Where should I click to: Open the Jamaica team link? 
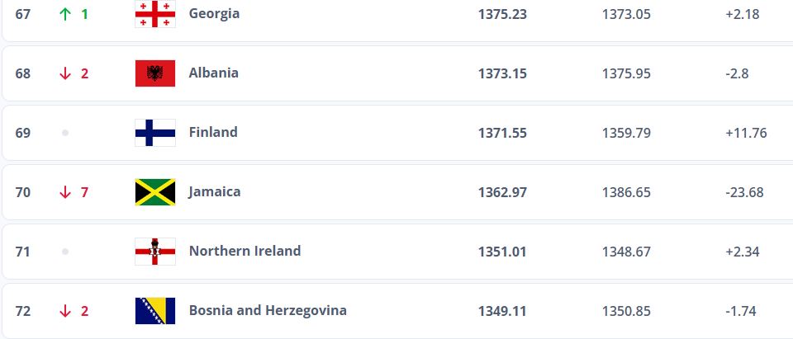(x=215, y=192)
